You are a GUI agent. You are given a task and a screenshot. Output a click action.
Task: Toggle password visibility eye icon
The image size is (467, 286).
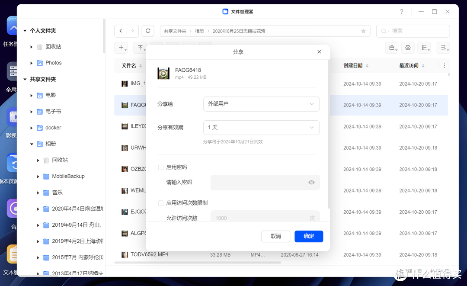pos(311,182)
